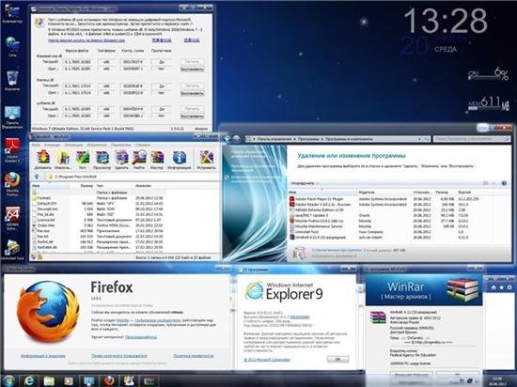Image resolution: width=517 pixels, height=387 pixels.
Task: Click the help icon in Programs window
Action: (x=504, y=183)
